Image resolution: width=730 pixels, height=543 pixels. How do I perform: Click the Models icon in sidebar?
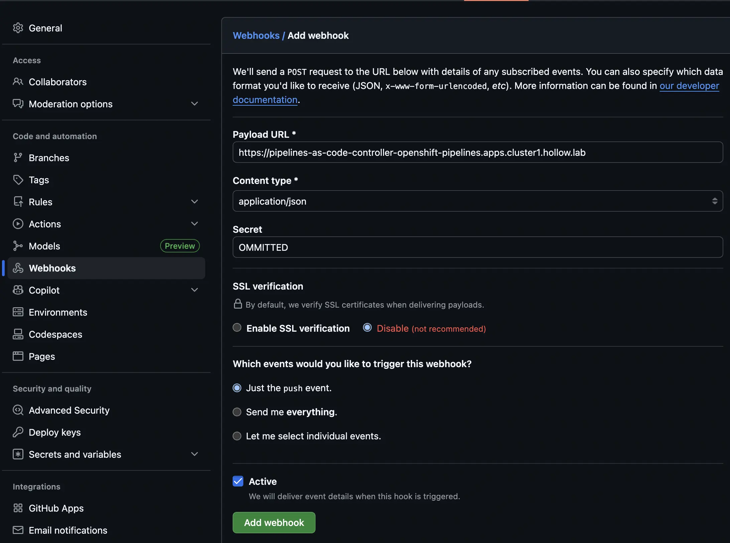(18, 246)
